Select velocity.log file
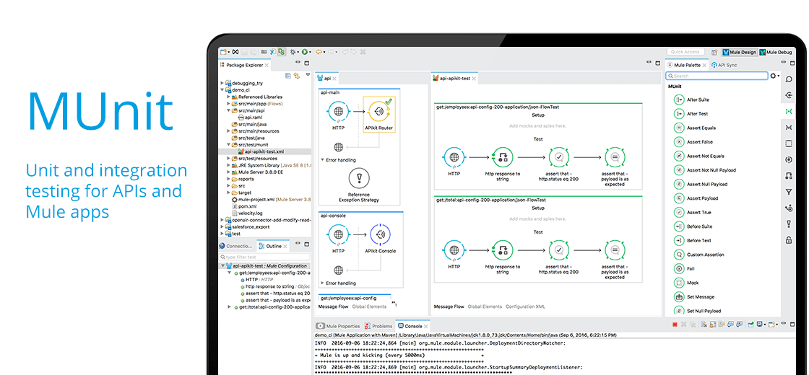 (x=247, y=213)
